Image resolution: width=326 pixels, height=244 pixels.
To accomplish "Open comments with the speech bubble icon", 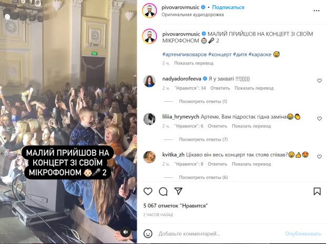I will [x=163, y=192].
